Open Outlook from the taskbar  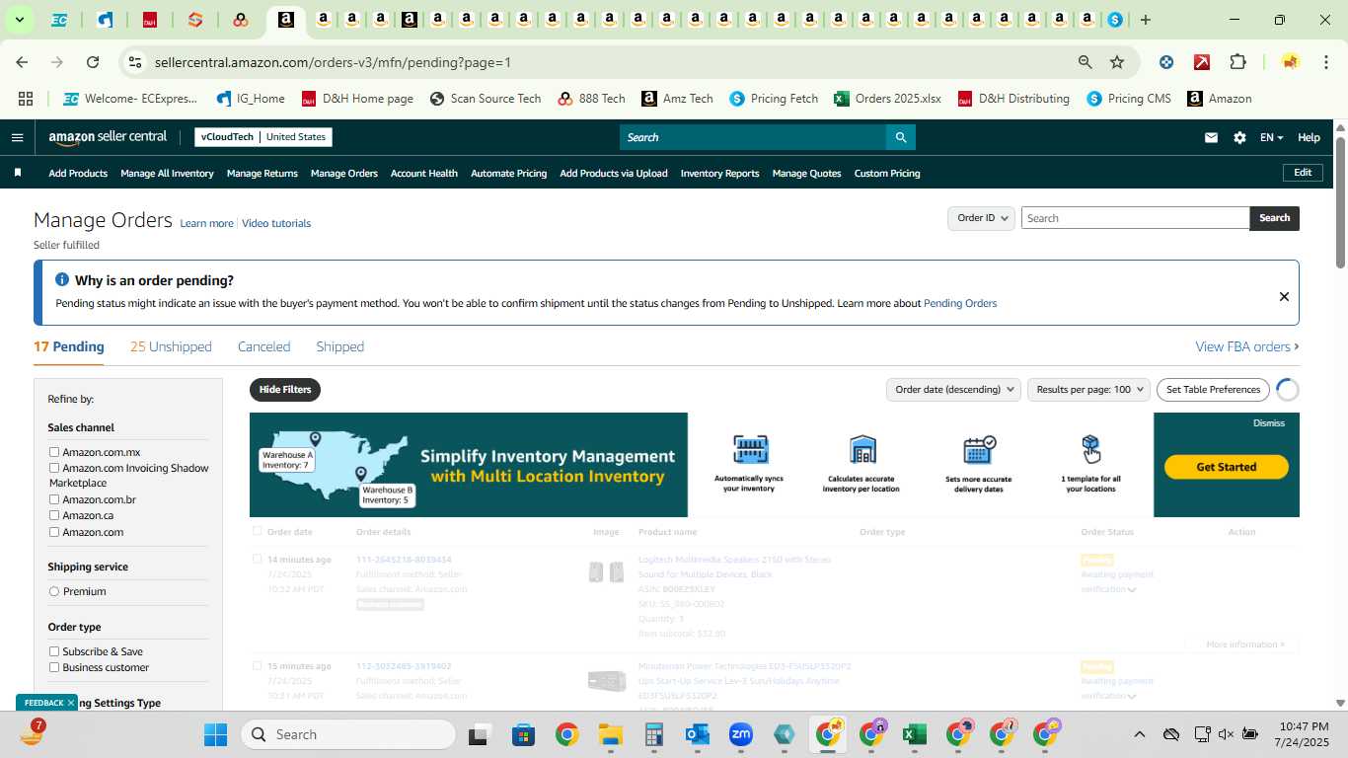(698, 734)
